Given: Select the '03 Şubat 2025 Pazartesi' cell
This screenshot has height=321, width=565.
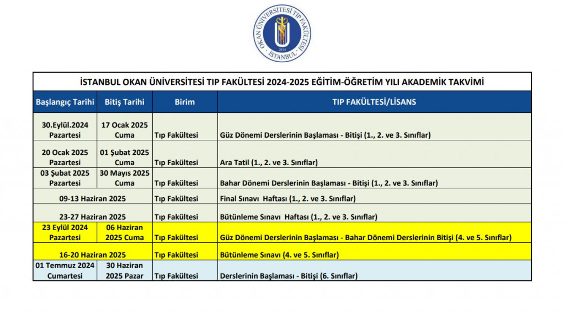Looking at the screenshot, I should (65, 178).
